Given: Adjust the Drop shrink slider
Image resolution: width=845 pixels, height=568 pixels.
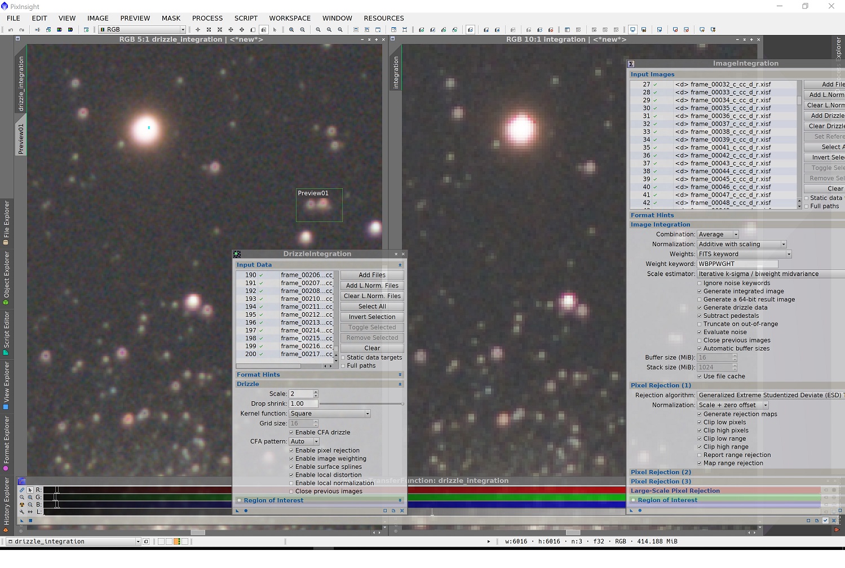Looking at the screenshot, I should point(361,404).
